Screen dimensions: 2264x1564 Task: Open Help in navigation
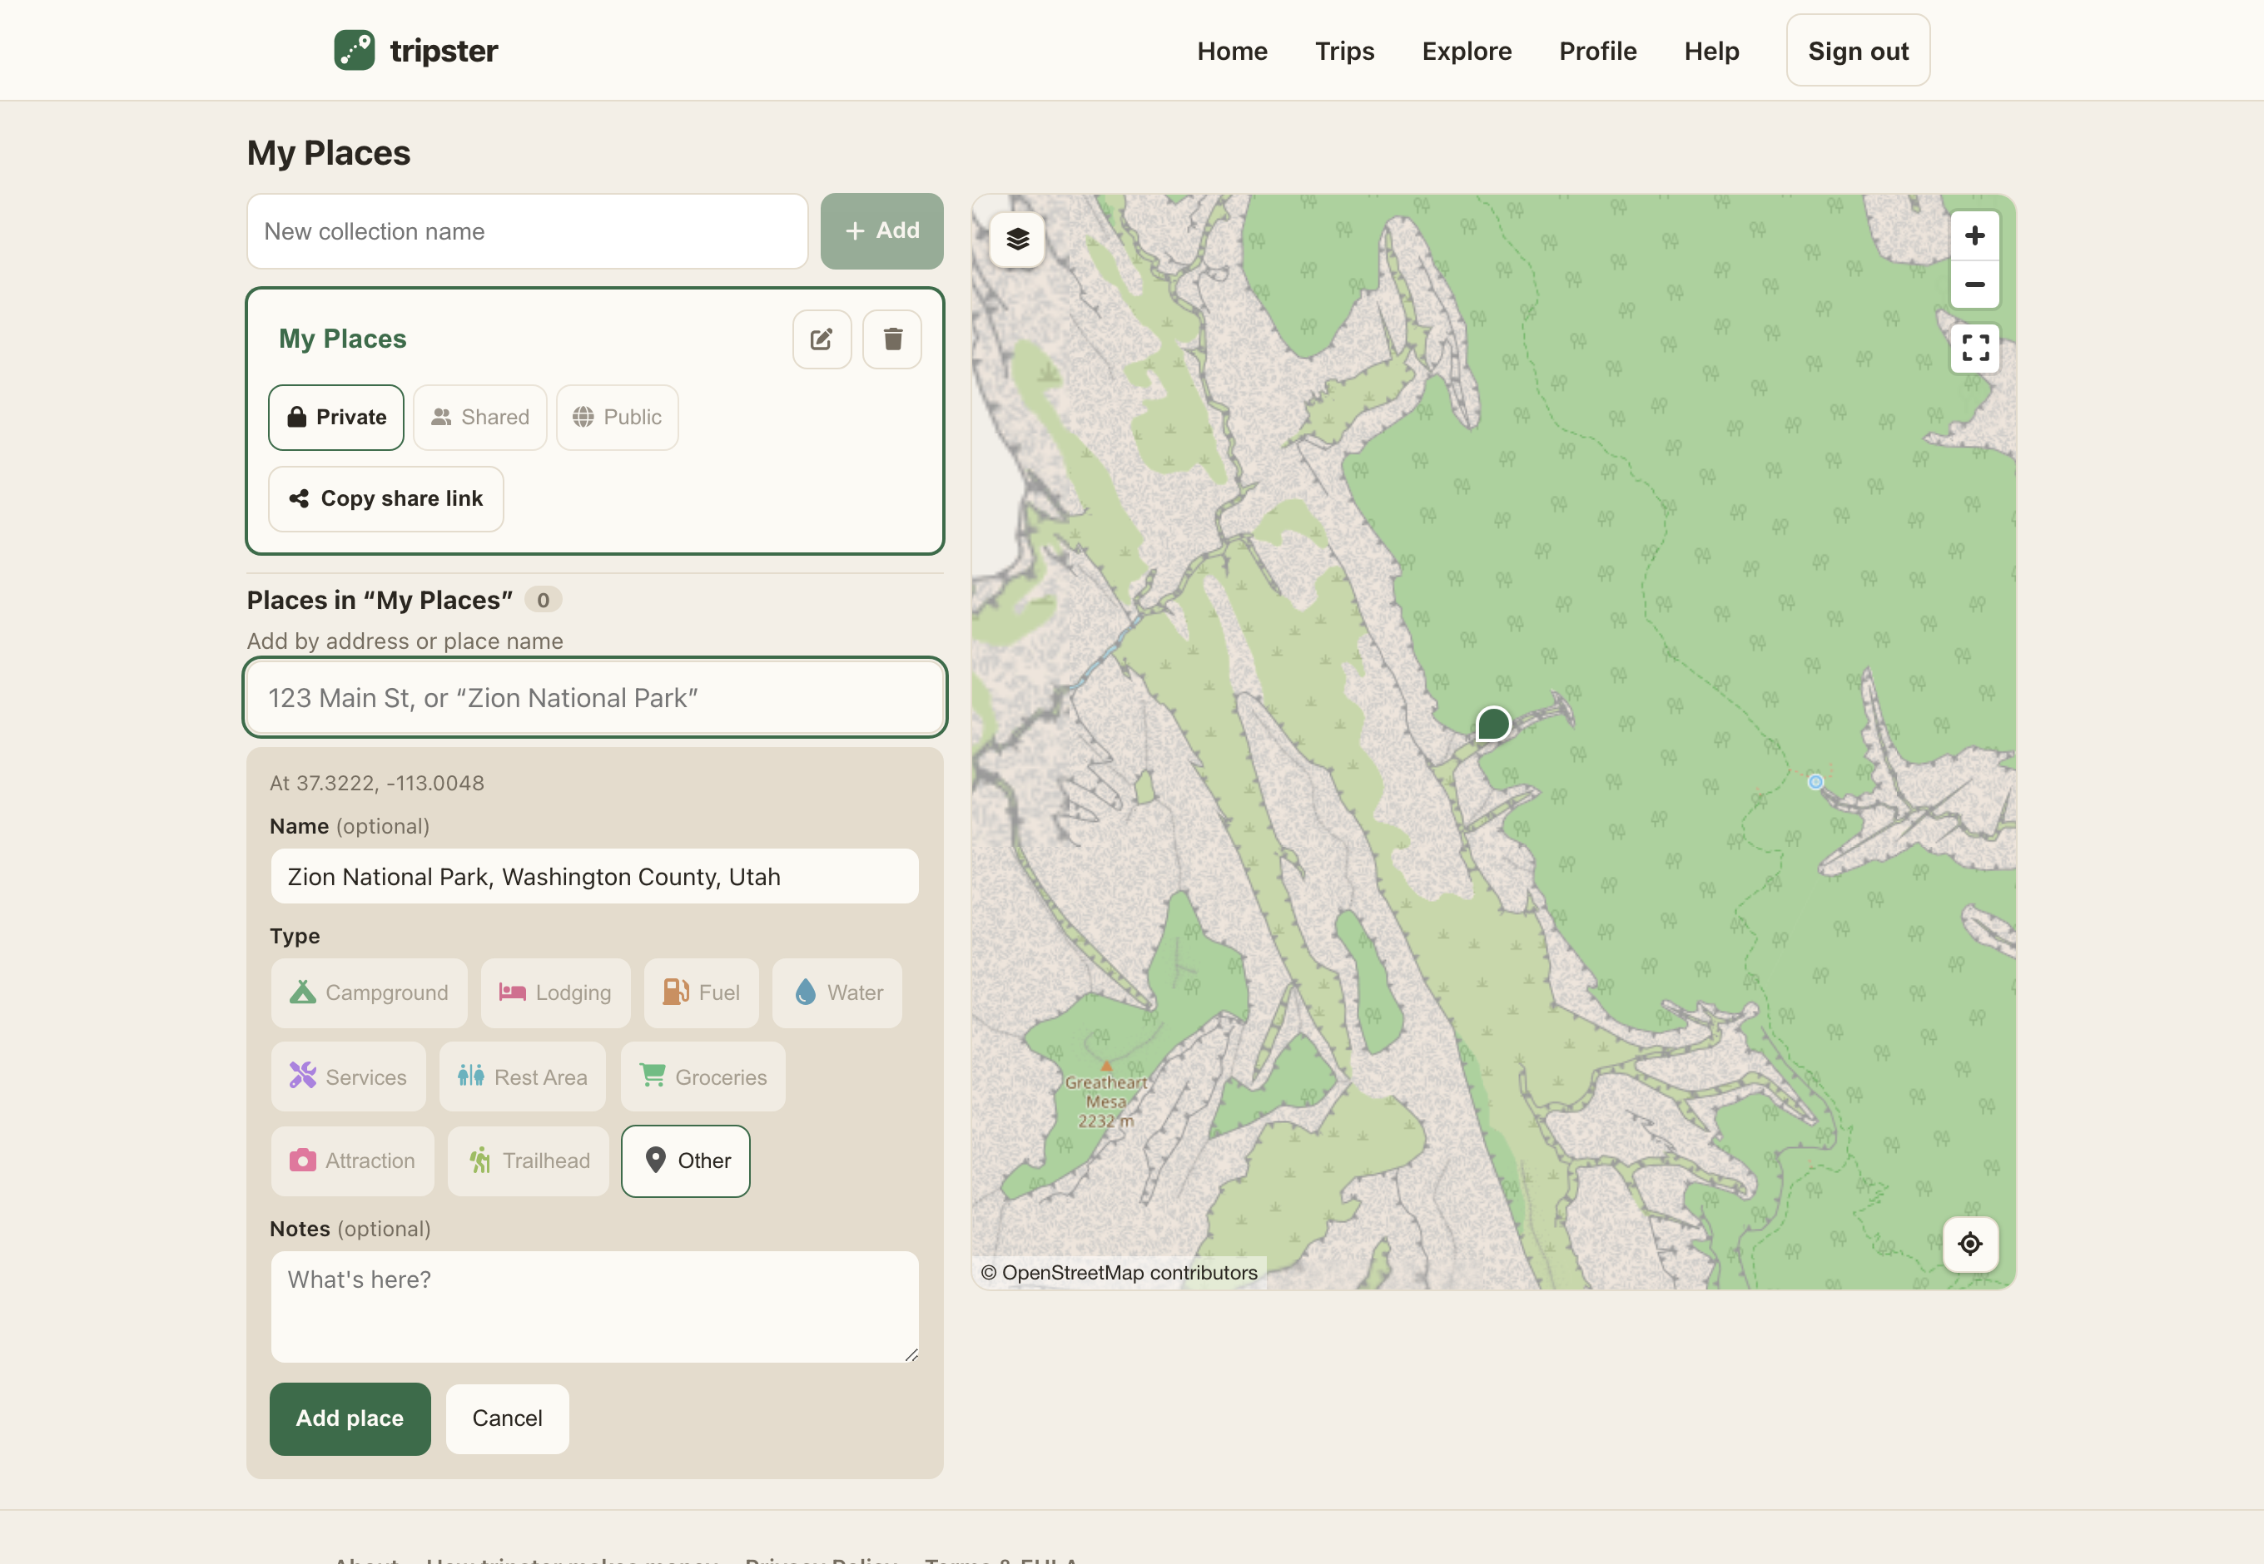point(1712,51)
